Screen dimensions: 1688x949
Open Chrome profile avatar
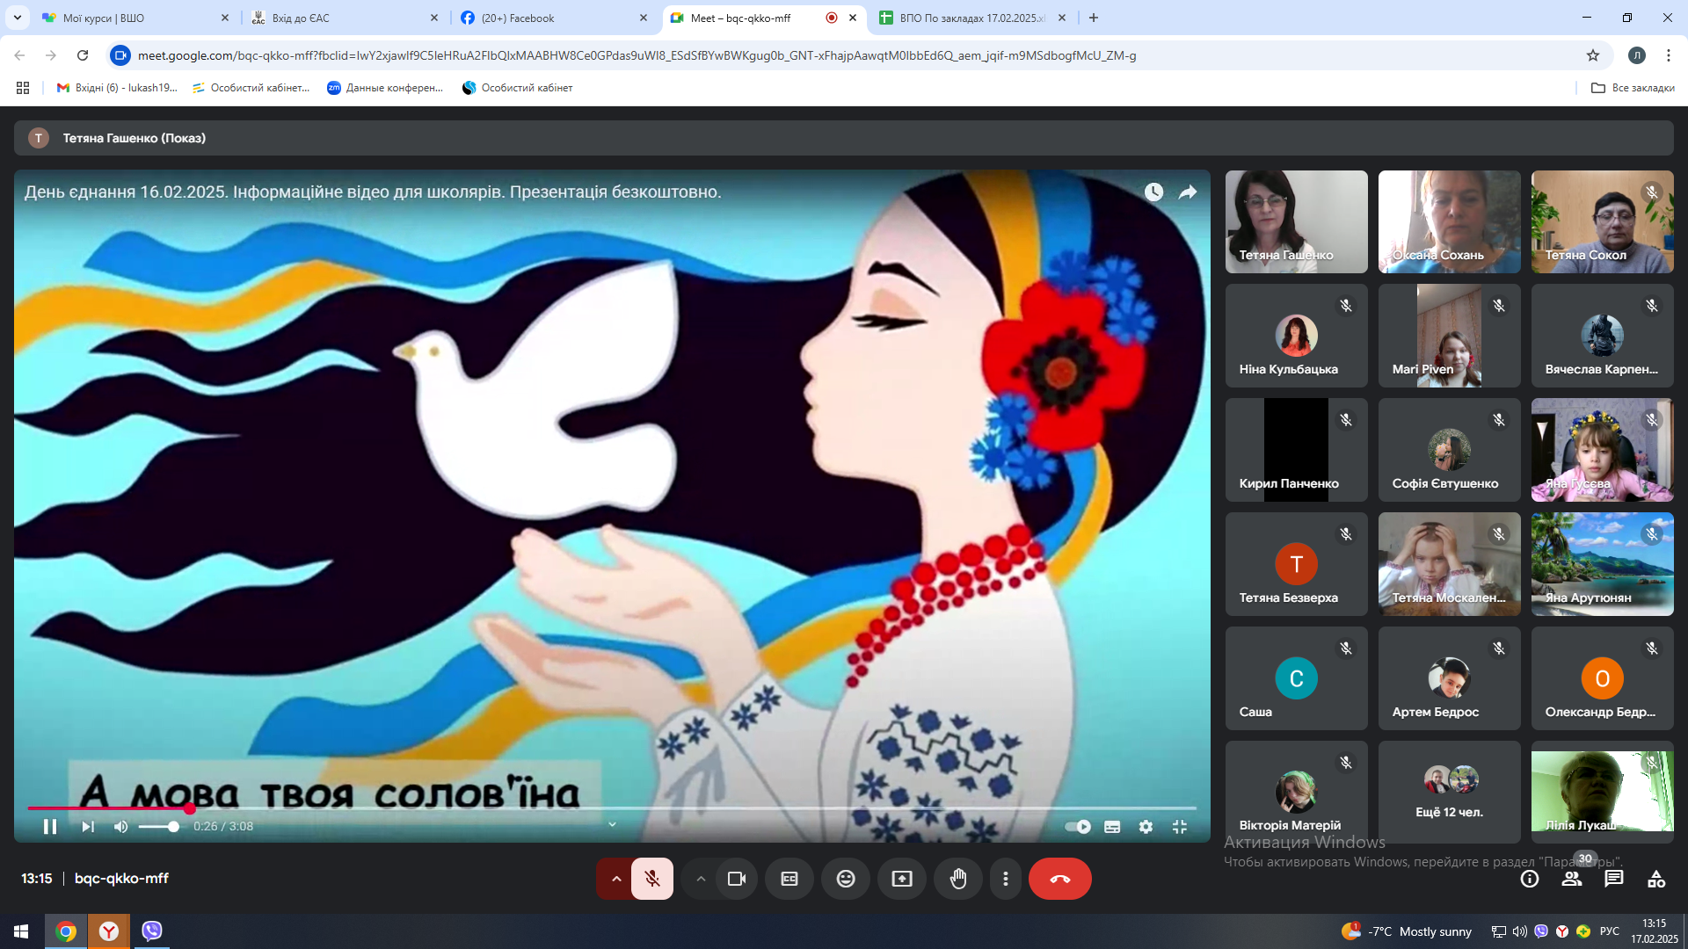tap(1637, 55)
